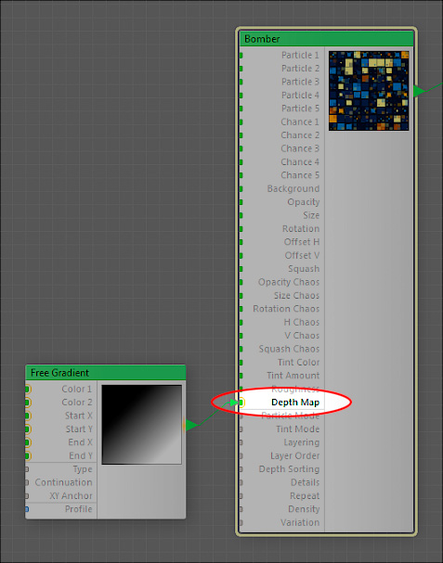
Task: Select the Chance 5 parameter label
Action: click(300, 175)
